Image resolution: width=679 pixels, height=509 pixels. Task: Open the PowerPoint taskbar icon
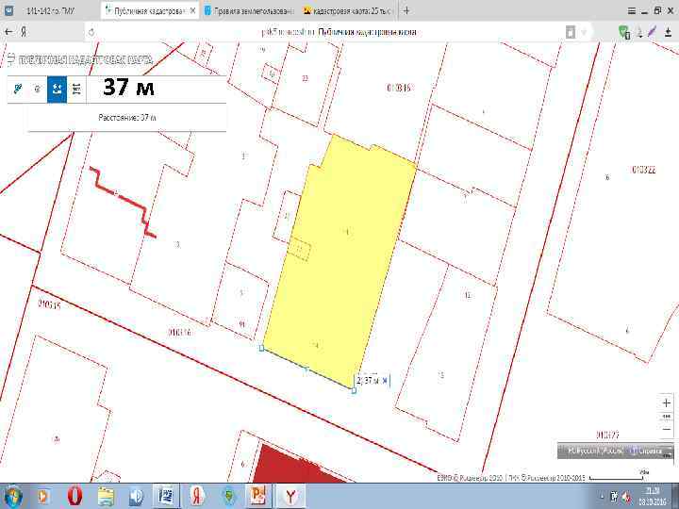pyautogui.click(x=258, y=497)
